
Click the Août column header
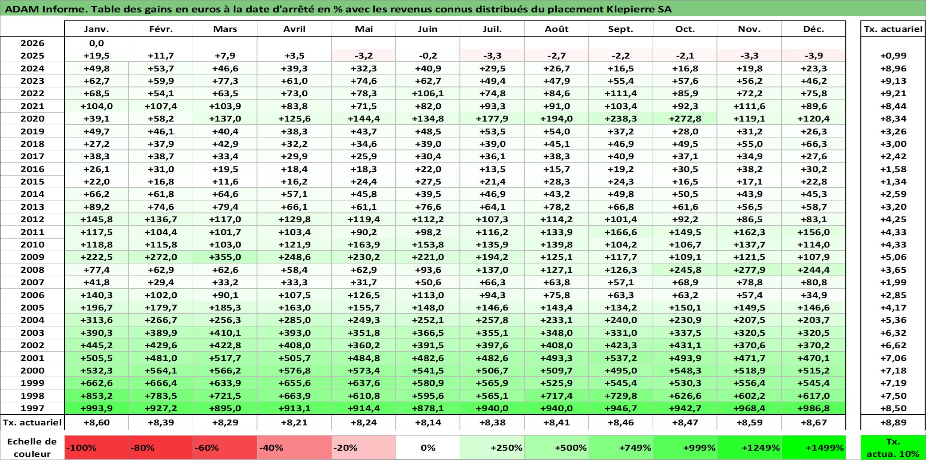(557, 29)
